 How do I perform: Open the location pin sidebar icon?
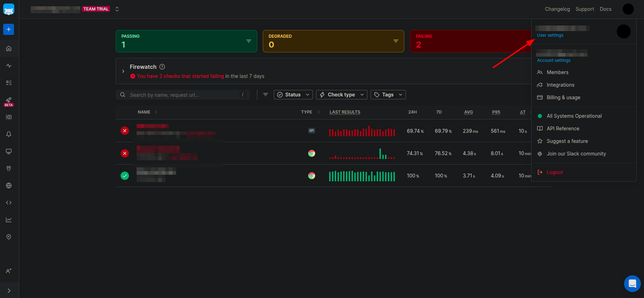pyautogui.click(x=9, y=237)
